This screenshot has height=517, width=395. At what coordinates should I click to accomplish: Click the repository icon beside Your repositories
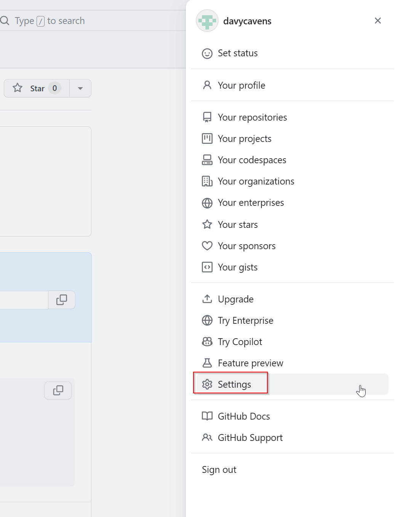207,117
